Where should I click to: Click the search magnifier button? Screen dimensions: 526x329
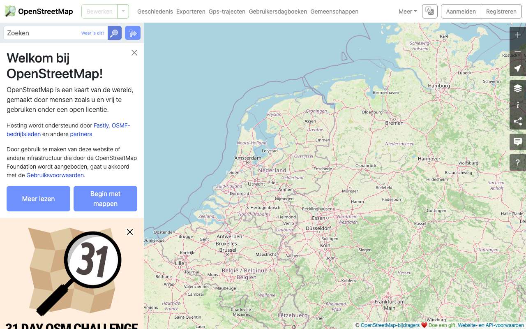pos(115,33)
